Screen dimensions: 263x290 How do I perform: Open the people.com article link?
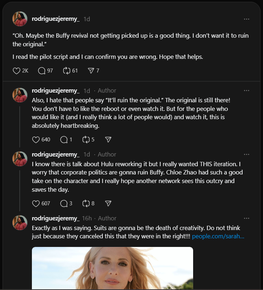pyautogui.click(x=218, y=237)
